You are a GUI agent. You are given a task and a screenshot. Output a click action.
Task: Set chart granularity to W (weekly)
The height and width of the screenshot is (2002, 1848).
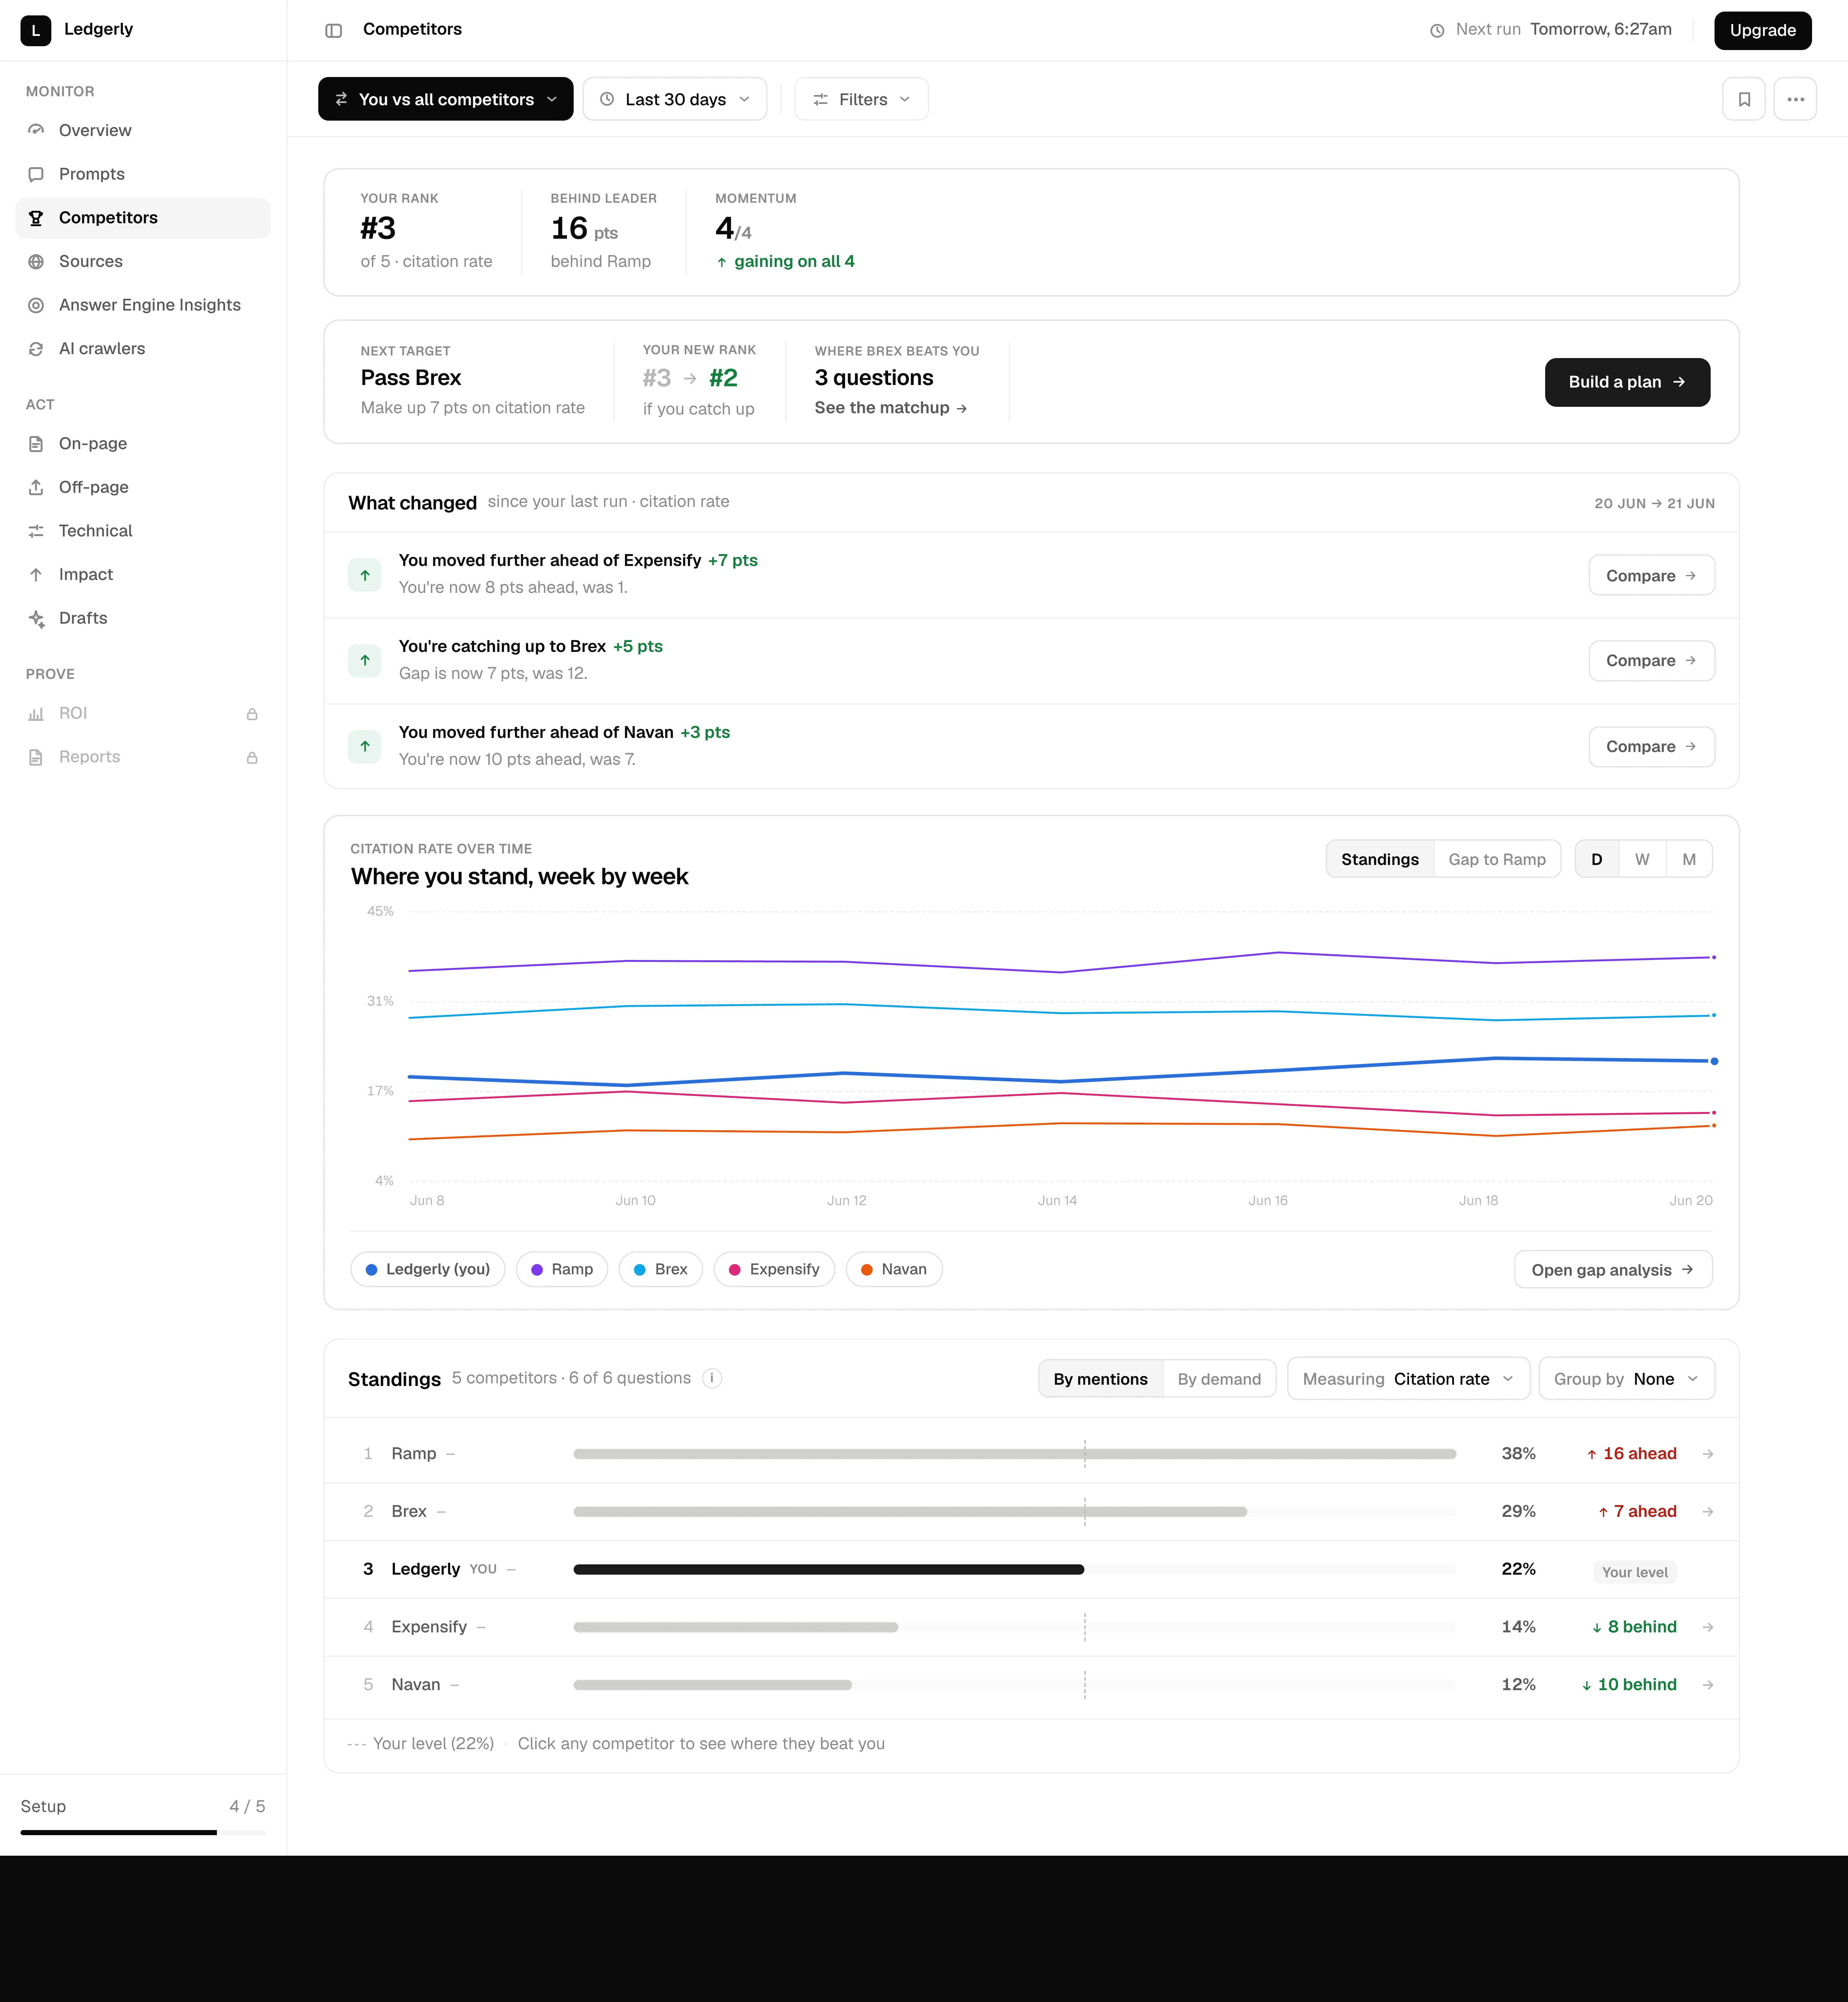[x=1642, y=859]
